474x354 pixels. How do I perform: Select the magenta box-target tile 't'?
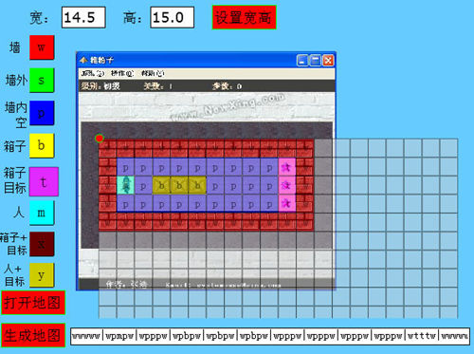pos(44,181)
